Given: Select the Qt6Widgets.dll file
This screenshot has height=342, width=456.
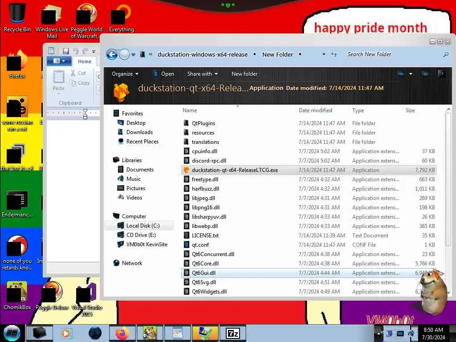Looking at the screenshot, I should click(x=209, y=291).
